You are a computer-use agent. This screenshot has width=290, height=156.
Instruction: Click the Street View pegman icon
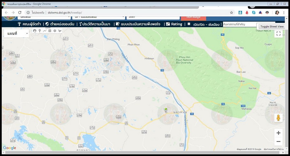pyautogui.click(x=278, y=118)
